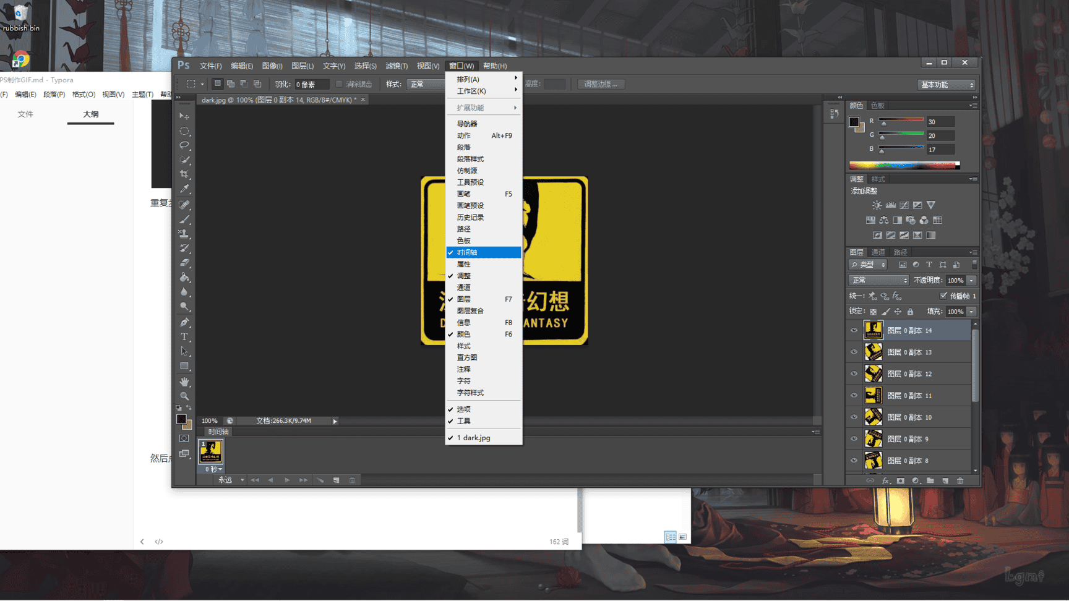
Task: Select the Eyedropper tool
Action: [x=184, y=189]
